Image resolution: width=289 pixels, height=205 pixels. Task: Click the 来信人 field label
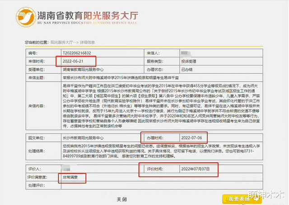(153, 53)
